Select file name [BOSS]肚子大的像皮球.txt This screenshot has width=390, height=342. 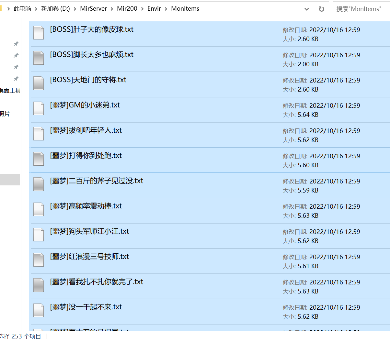pyautogui.click(x=92, y=29)
